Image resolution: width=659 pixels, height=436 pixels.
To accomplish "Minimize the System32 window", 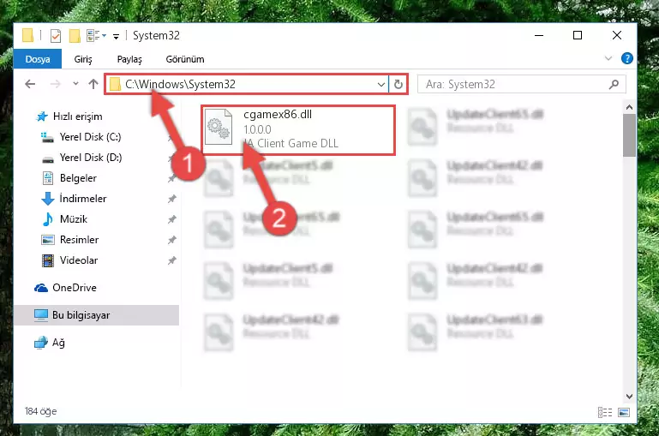I will pos(539,36).
